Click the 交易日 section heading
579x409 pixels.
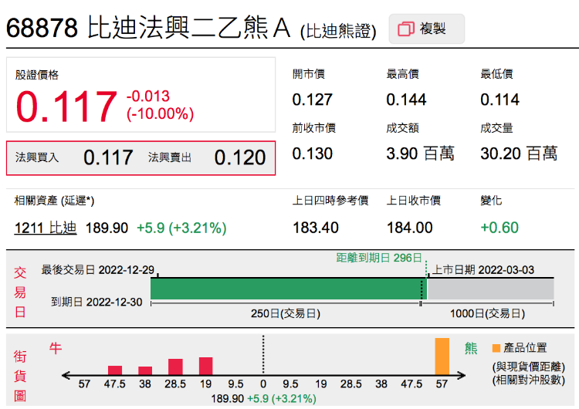click(20, 292)
